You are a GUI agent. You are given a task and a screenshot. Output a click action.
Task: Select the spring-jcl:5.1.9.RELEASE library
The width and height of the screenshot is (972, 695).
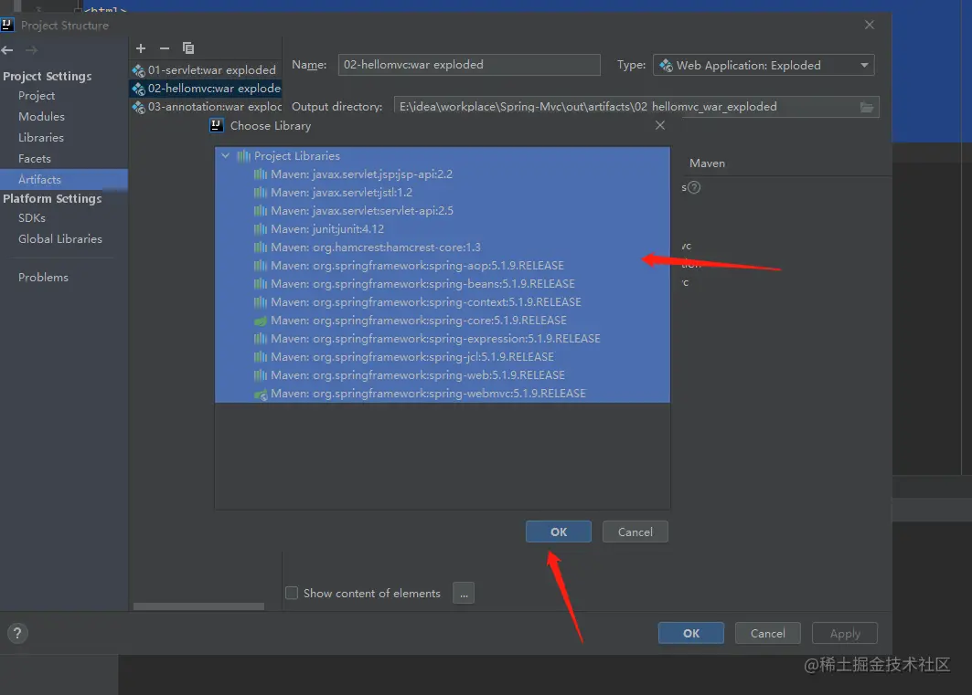[443, 357]
